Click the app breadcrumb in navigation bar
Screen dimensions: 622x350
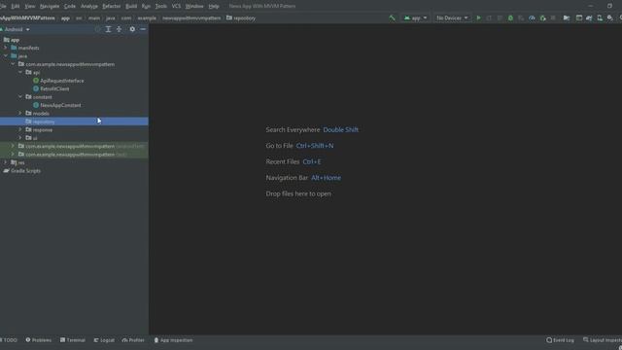pyautogui.click(x=65, y=17)
